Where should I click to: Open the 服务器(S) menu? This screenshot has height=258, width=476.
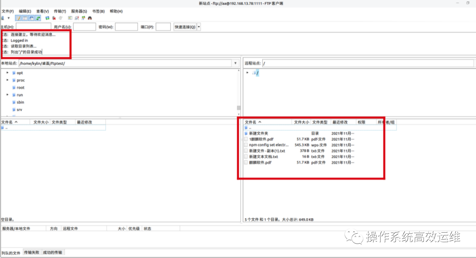click(79, 11)
